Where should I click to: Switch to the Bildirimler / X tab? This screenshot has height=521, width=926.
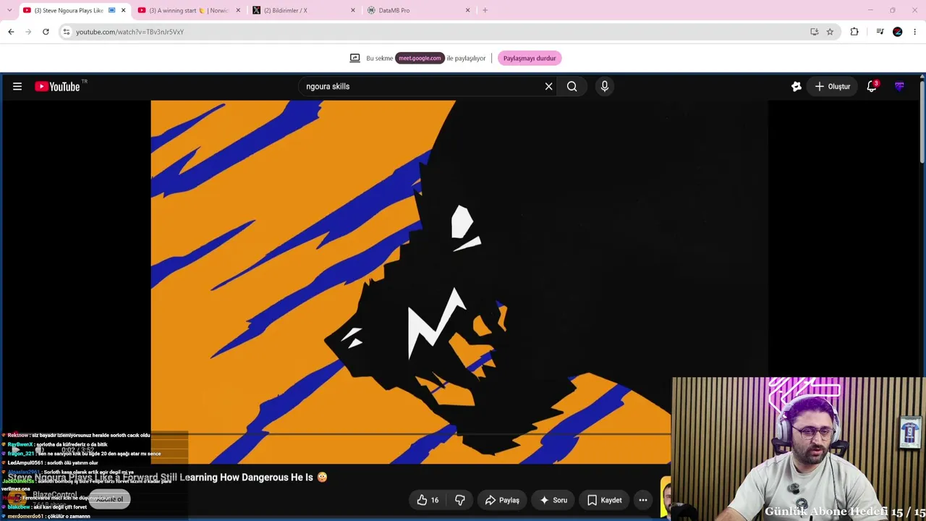tap(303, 10)
